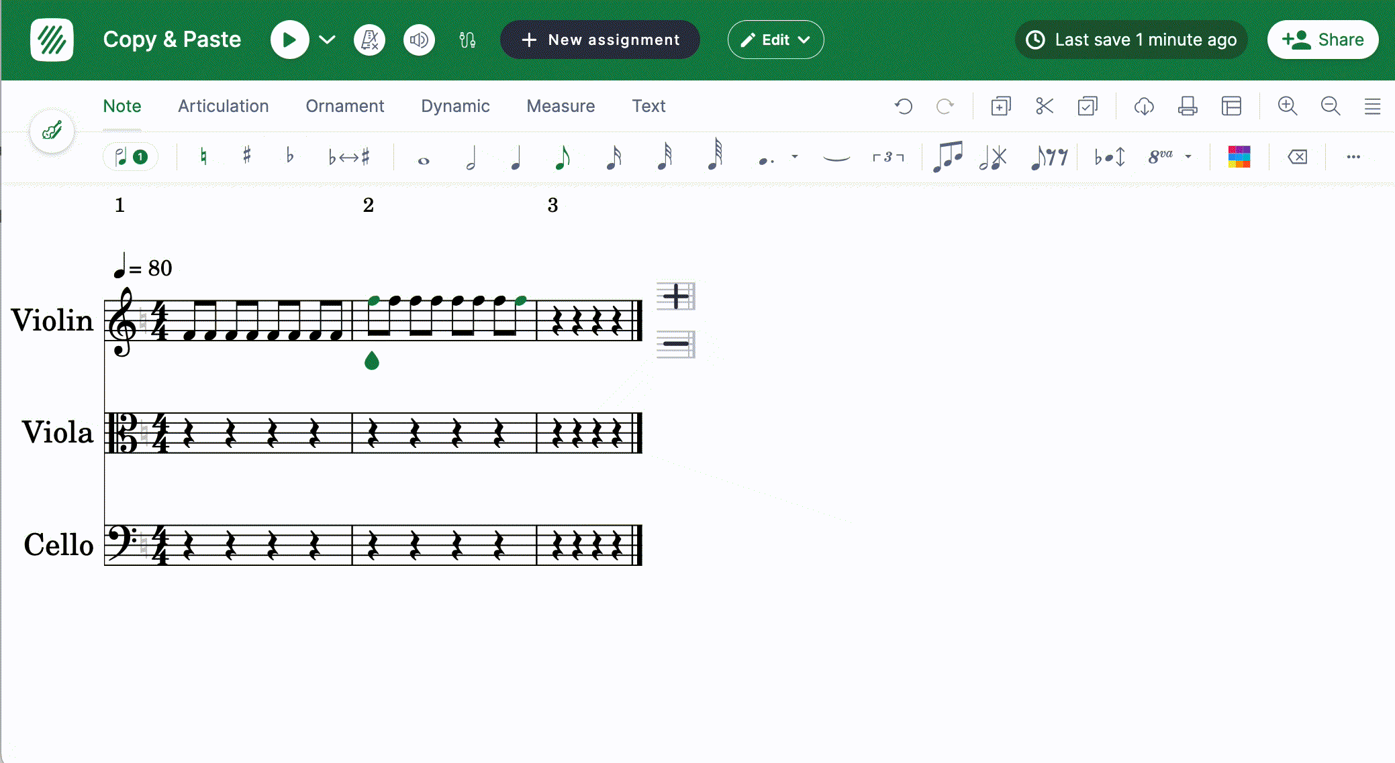
Task: Add a measure with plus button
Action: click(676, 296)
